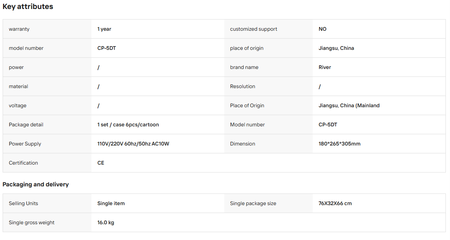
Task: Select the Certification value CE
Action: tap(101, 163)
